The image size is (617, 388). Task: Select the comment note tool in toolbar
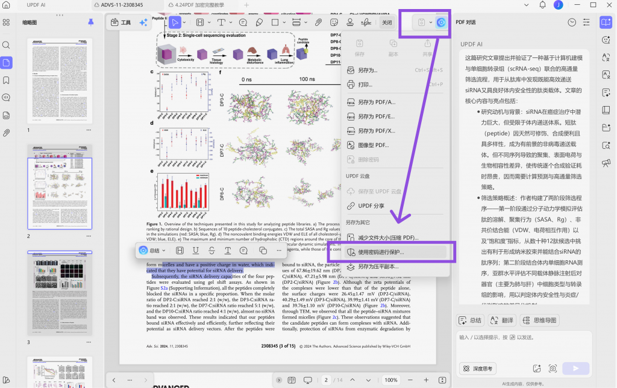[243, 22]
